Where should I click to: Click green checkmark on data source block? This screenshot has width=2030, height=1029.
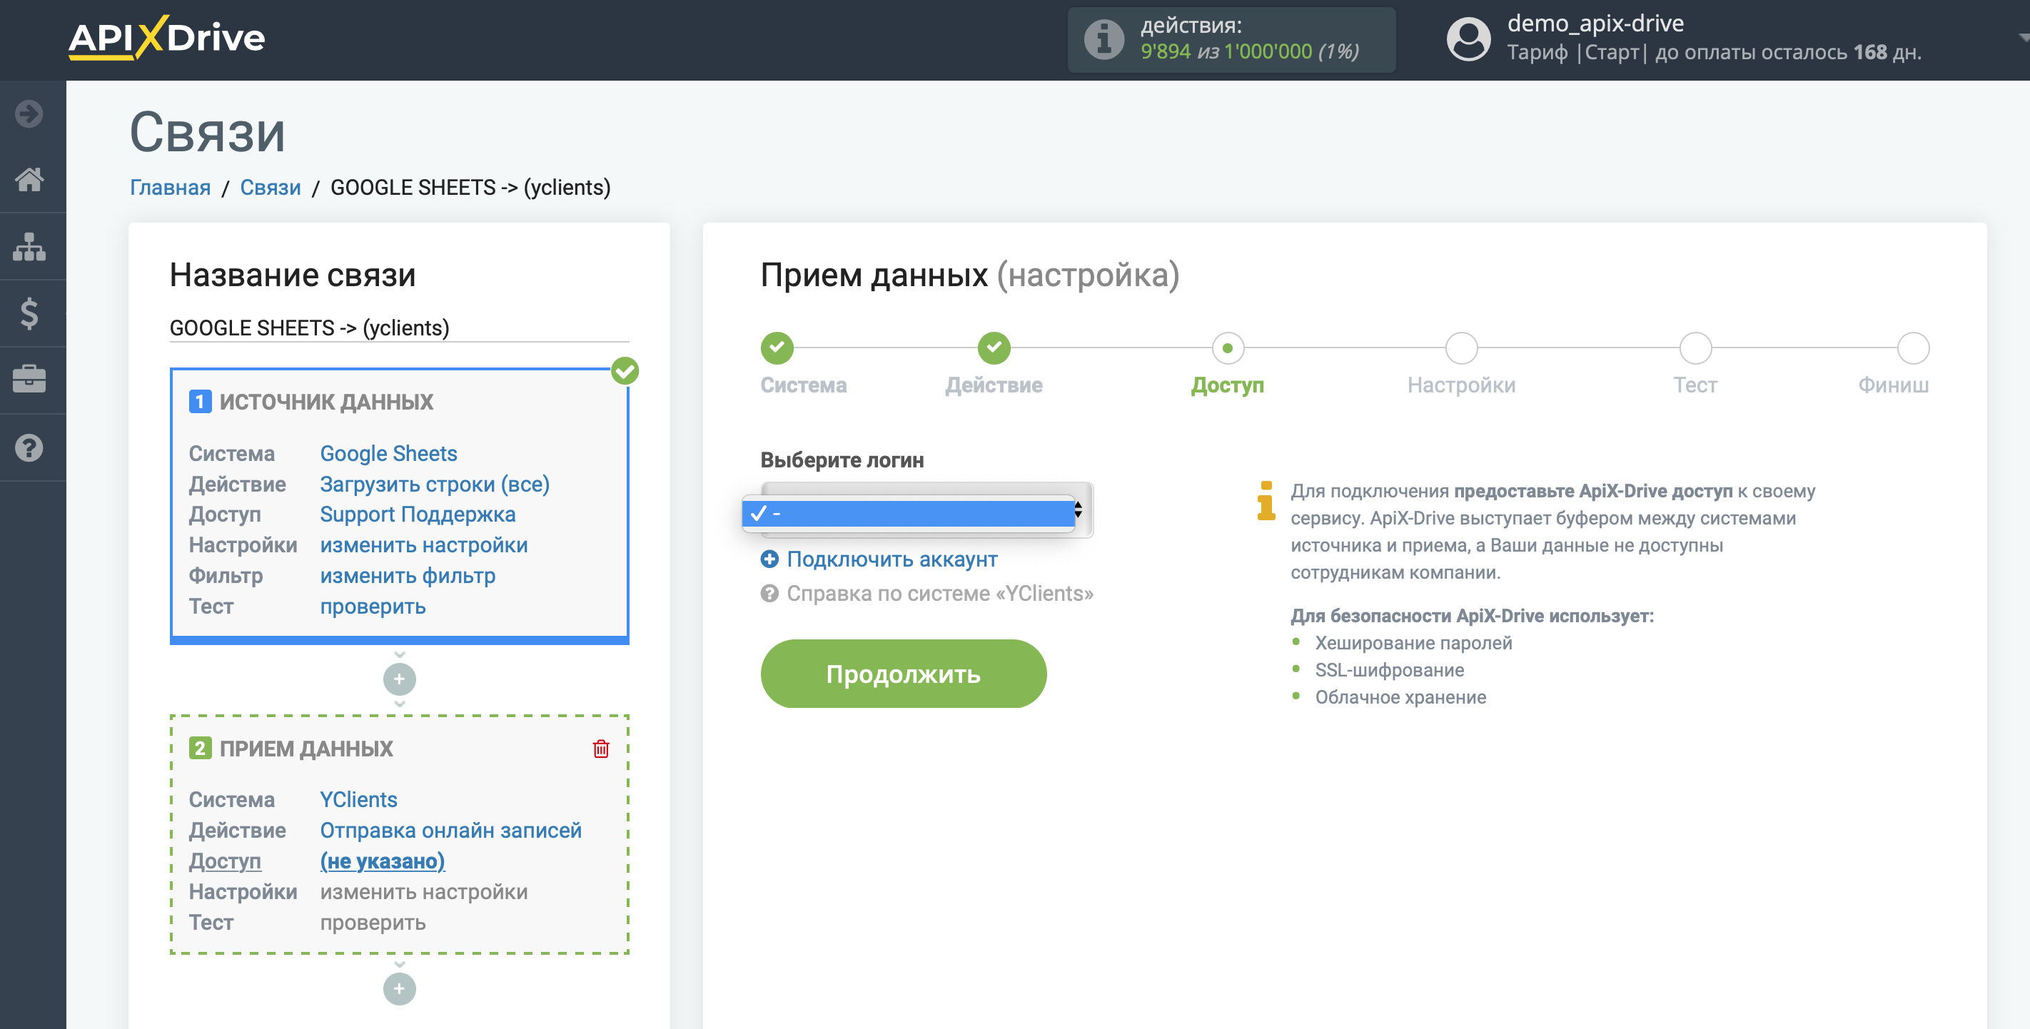pos(625,370)
